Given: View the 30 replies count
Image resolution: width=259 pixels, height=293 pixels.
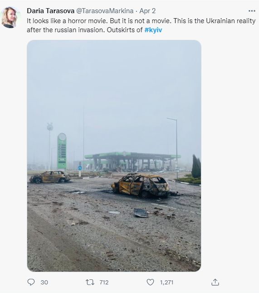Looking at the screenshot, I should (x=44, y=283).
